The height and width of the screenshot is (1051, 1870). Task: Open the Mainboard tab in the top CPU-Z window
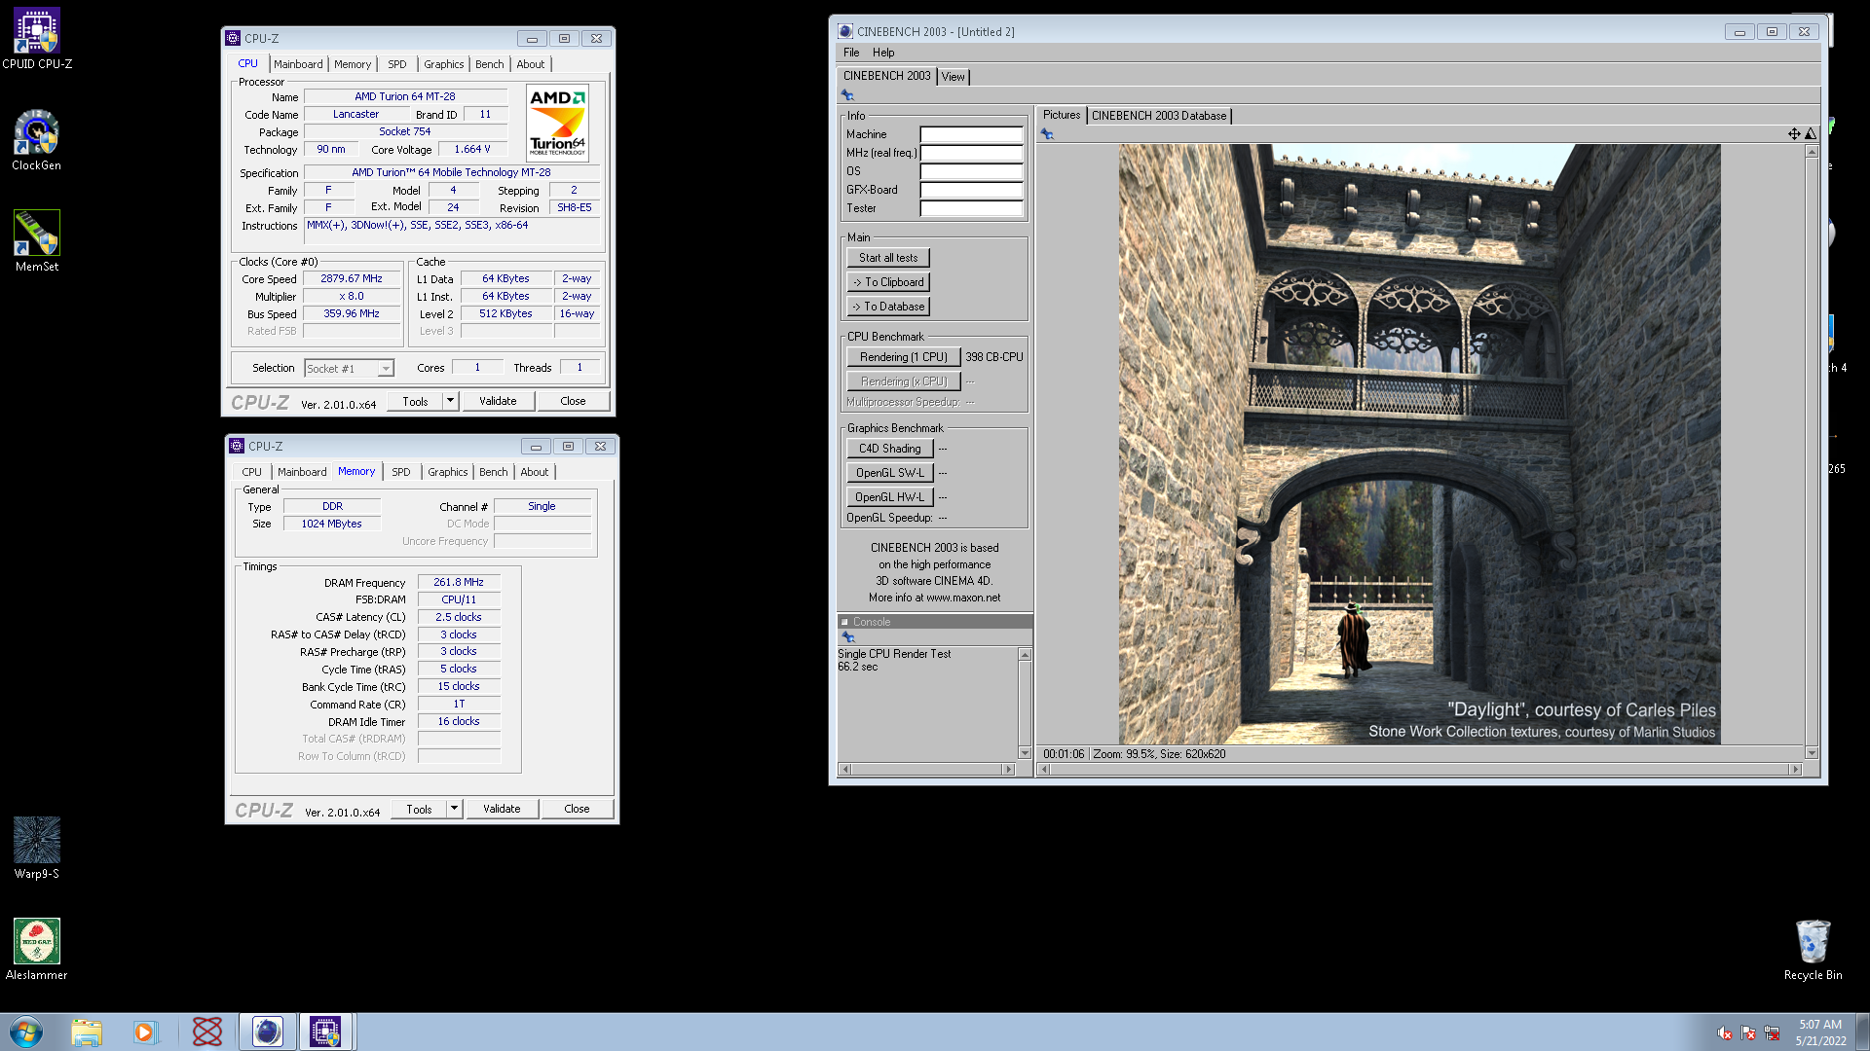pyautogui.click(x=298, y=64)
